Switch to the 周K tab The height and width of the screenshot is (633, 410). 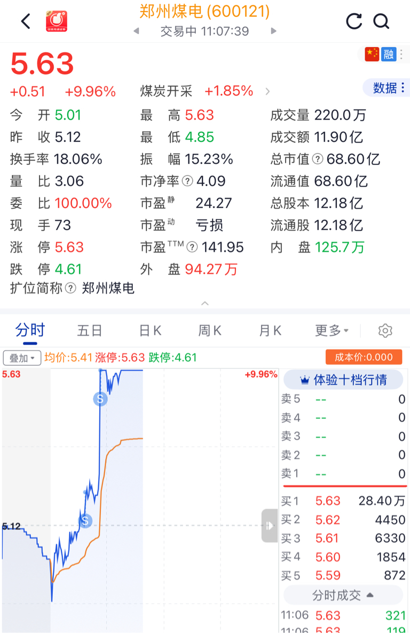[210, 330]
